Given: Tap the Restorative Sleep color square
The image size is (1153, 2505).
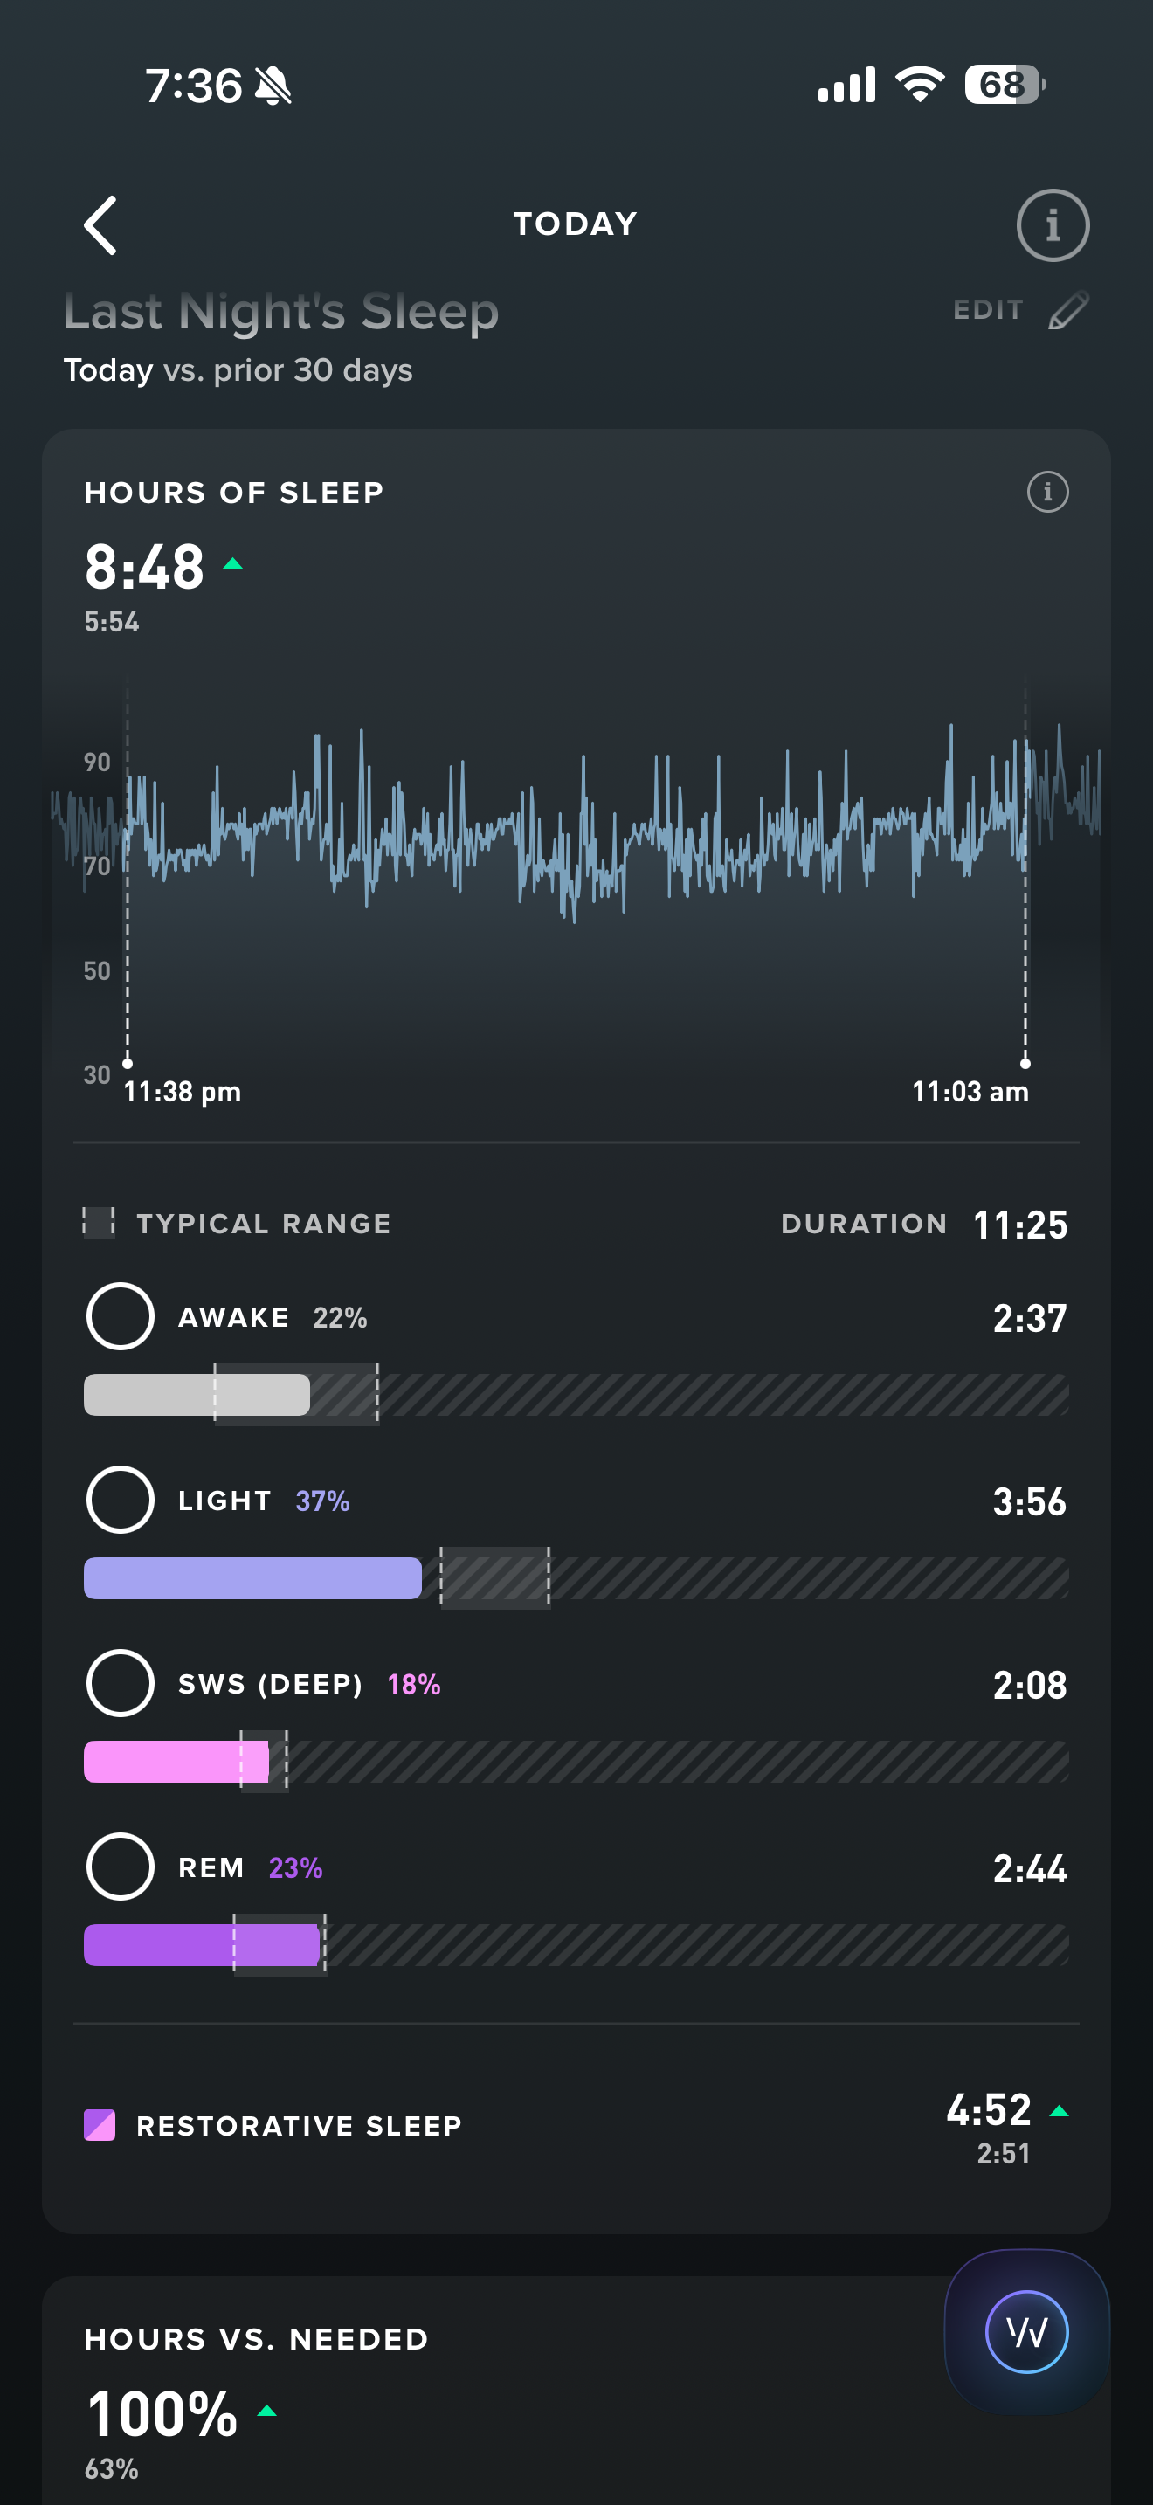Looking at the screenshot, I should click(100, 2125).
